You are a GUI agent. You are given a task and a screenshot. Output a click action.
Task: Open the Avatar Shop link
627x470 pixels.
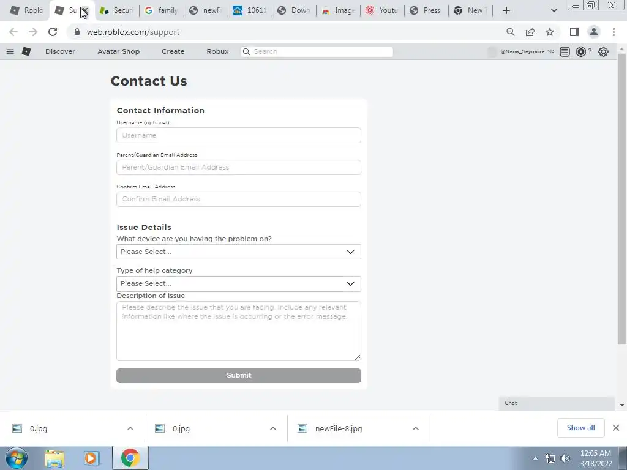tap(118, 51)
